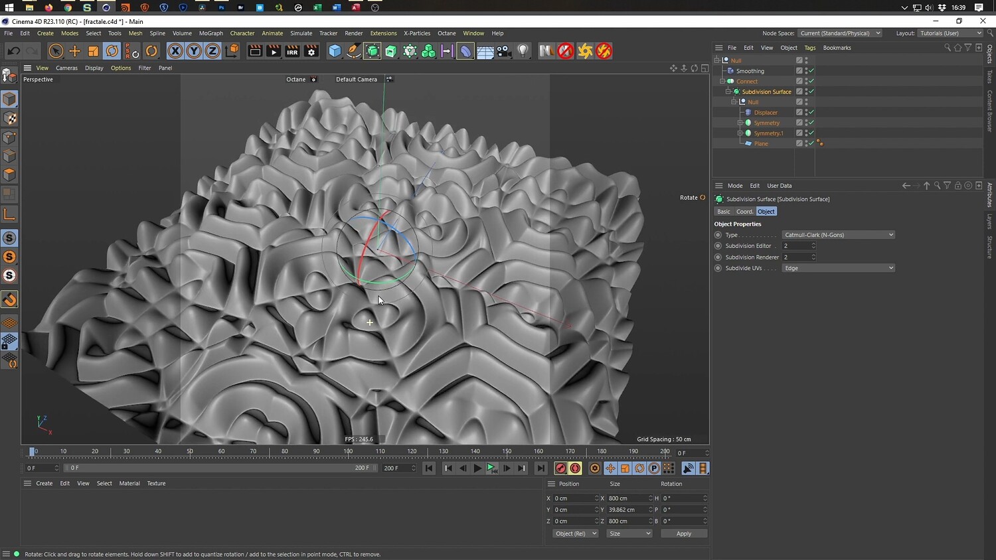Open the Type Catmull-Clark dropdown
The width and height of the screenshot is (996, 560).
[x=838, y=235]
